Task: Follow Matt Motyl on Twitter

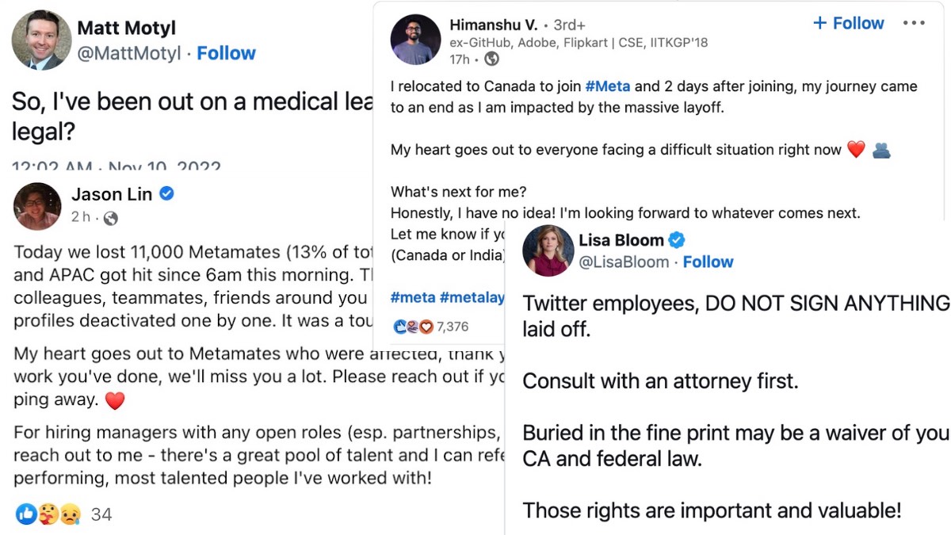Action: coord(226,52)
